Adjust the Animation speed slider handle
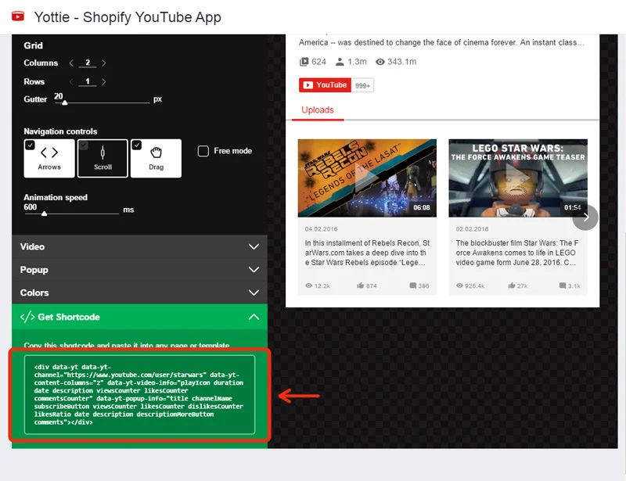Viewport: 626px width, 481px height. click(x=45, y=214)
